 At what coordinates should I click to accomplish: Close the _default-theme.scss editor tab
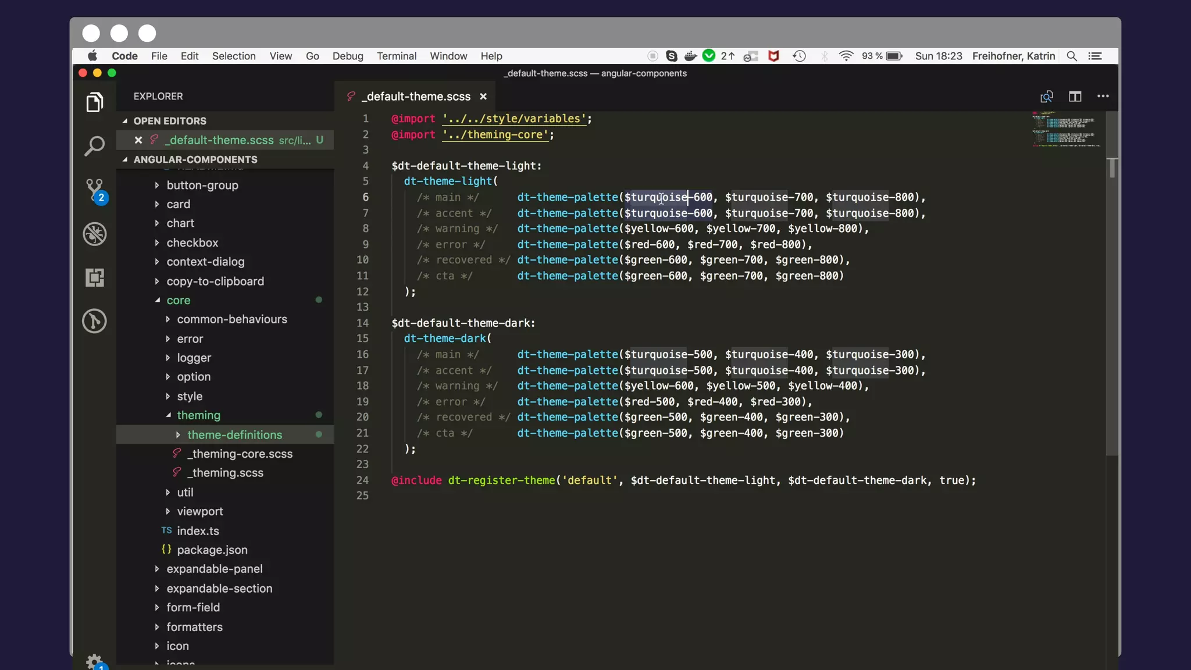click(x=483, y=97)
